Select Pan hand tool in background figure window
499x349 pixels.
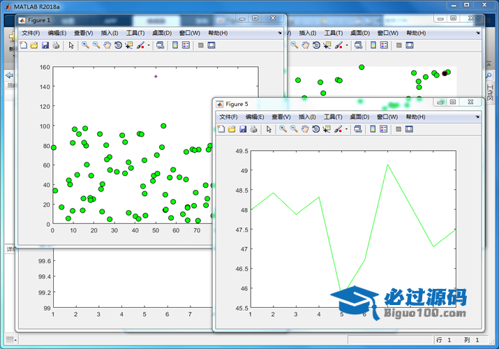[305, 45]
